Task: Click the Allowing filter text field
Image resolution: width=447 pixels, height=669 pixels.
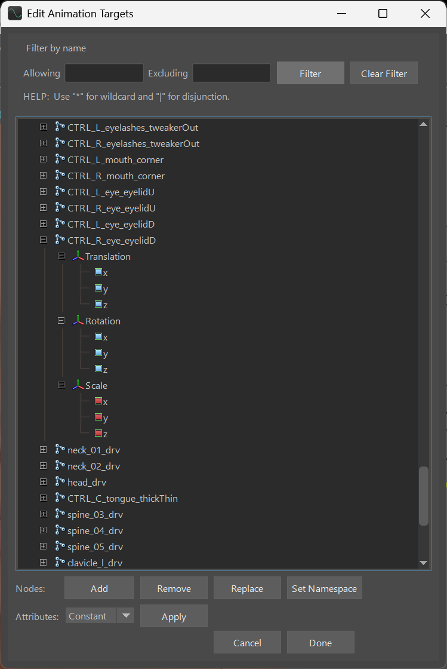Action: coord(104,73)
